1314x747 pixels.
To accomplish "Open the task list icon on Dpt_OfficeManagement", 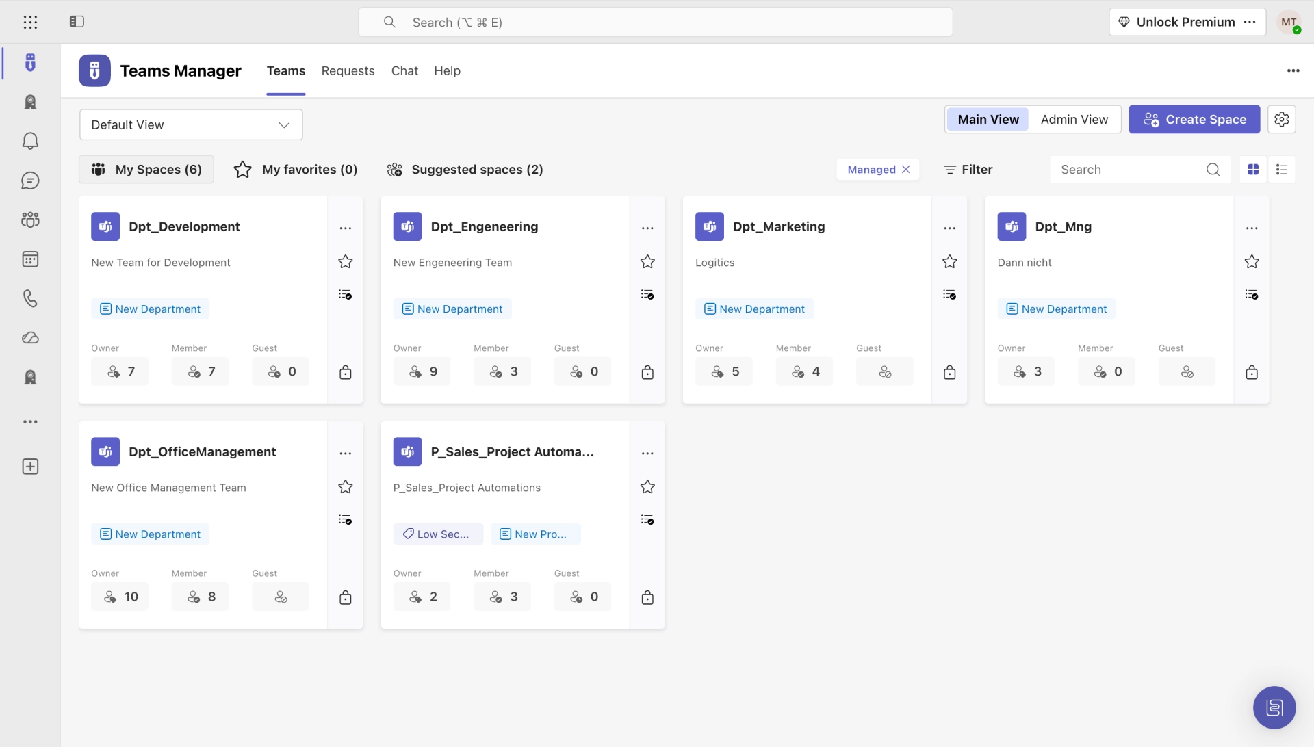I will pyautogui.click(x=346, y=519).
